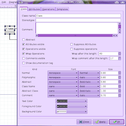
Task: Adjust Polymorphic font size stepper
Action: (120, 78)
